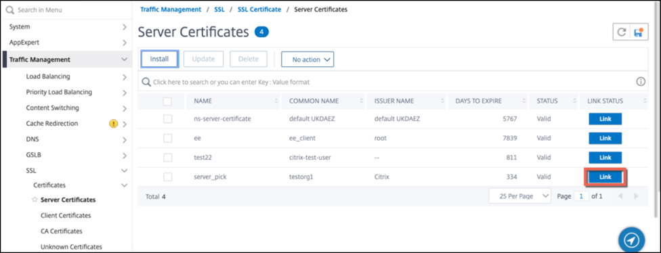The width and height of the screenshot is (661, 253).
Task: Expand the System menu chevron
Action: 124,27
